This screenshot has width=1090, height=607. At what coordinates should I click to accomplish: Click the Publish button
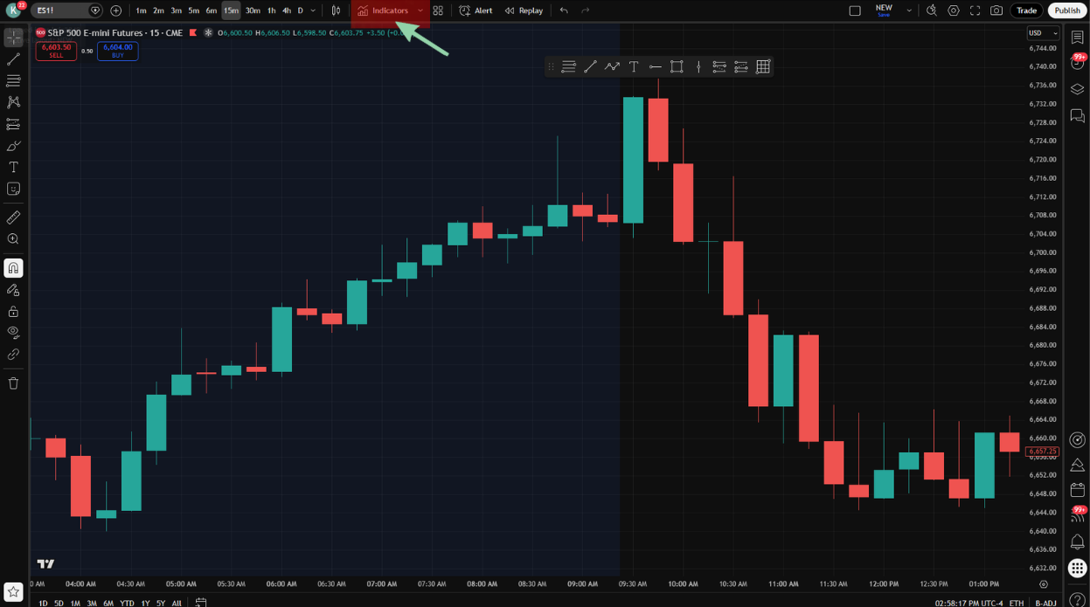[x=1067, y=10]
